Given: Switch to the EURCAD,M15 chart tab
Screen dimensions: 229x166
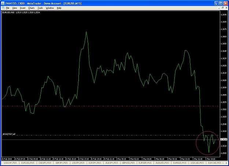Looking at the screenshot, I should pyautogui.click(x=214, y=163).
